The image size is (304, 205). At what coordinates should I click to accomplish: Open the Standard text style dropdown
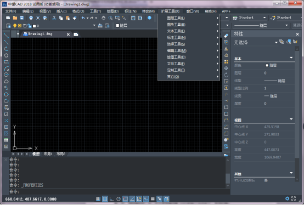pyautogui.click(x=249, y=18)
